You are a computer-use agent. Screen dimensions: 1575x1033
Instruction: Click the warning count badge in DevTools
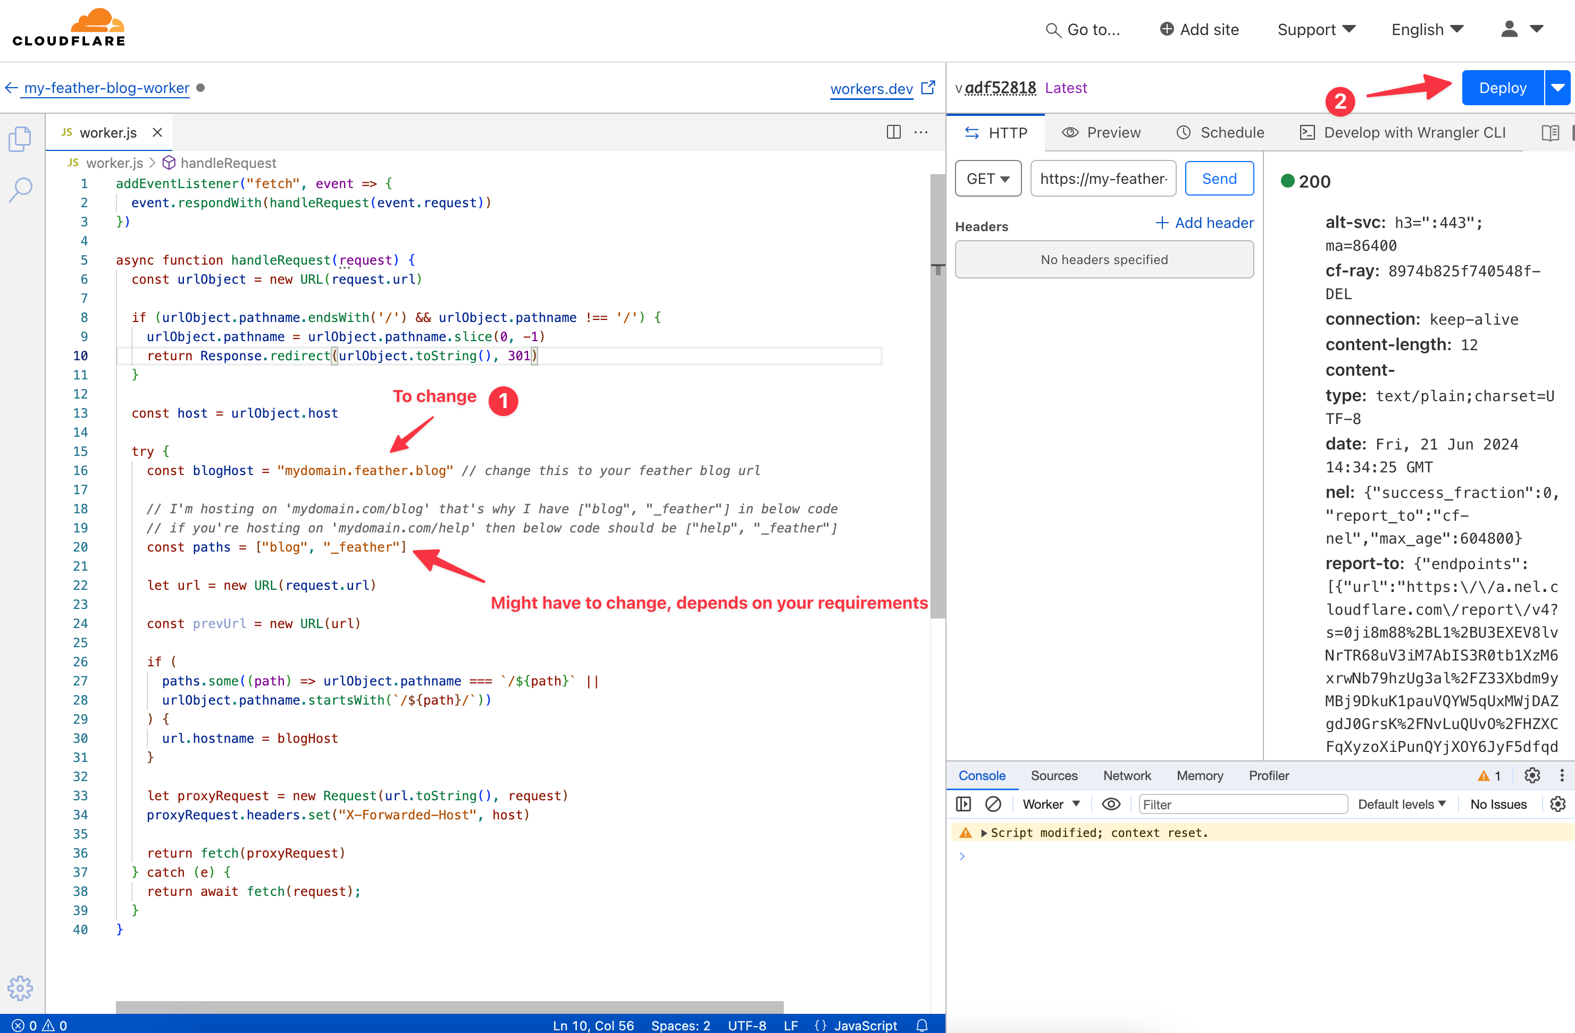tap(1489, 776)
